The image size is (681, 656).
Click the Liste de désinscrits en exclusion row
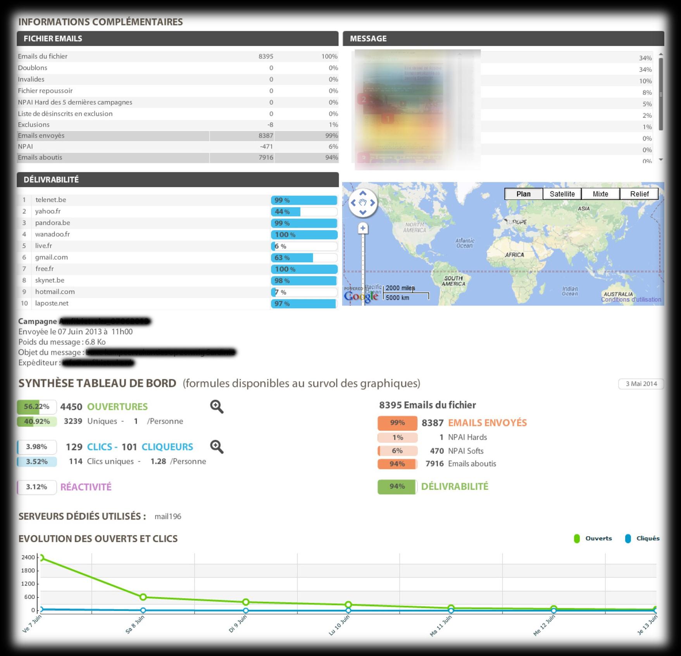178,113
